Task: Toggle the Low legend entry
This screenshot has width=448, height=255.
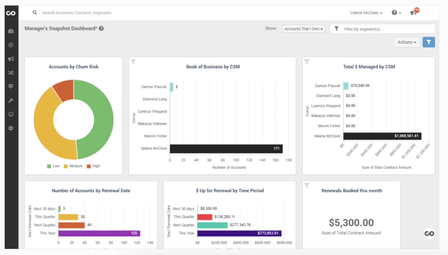Action: click(53, 166)
